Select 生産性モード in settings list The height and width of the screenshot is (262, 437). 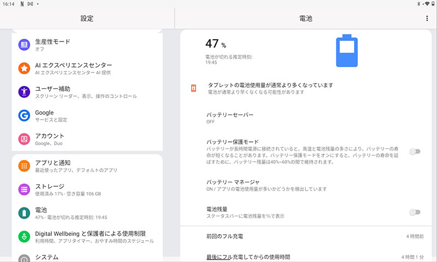point(87,45)
